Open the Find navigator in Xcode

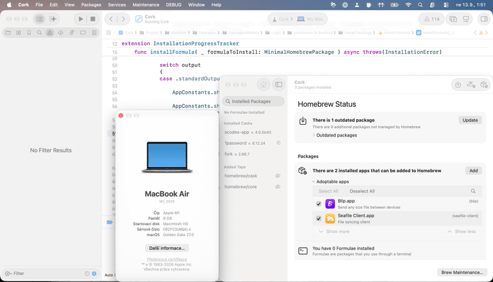[40, 32]
